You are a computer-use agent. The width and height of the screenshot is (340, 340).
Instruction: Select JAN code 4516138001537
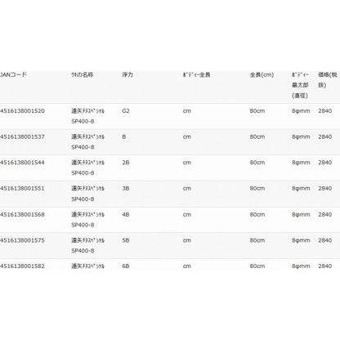click(22, 136)
